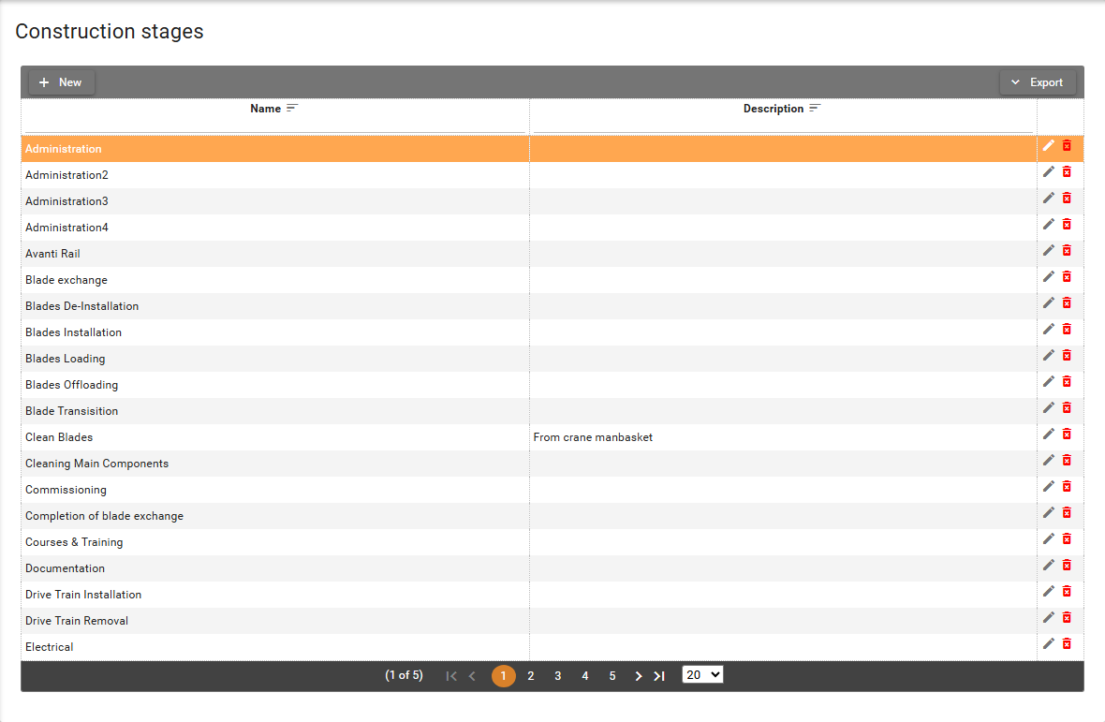Delete the Blade Transisition stage
Image resolution: width=1105 pixels, height=722 pixels.
pos(1067,408)
